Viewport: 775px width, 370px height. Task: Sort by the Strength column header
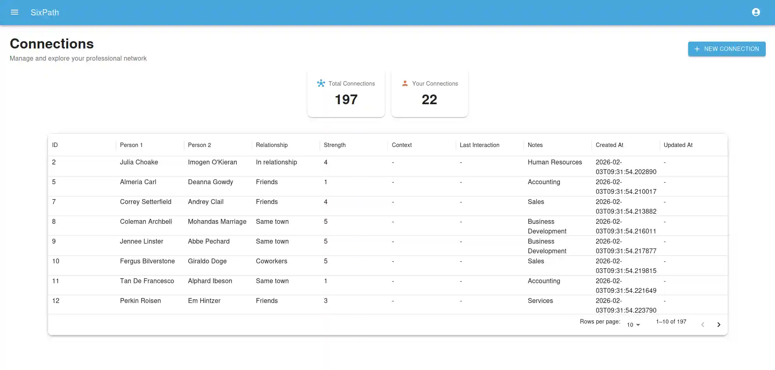point(335,145)
